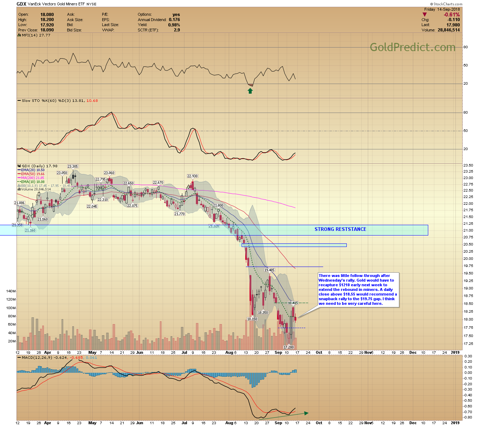479x426 pixels.
Task: Click the MACD(12,26,9) indicator label
Action: (37, 358)
